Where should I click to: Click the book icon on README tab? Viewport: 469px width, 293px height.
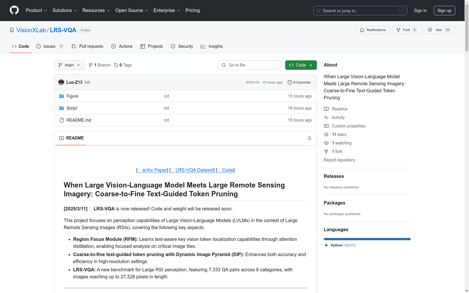pos(62,138)
